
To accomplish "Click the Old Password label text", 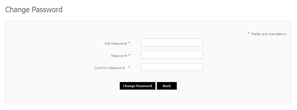I will click(115, 44).
